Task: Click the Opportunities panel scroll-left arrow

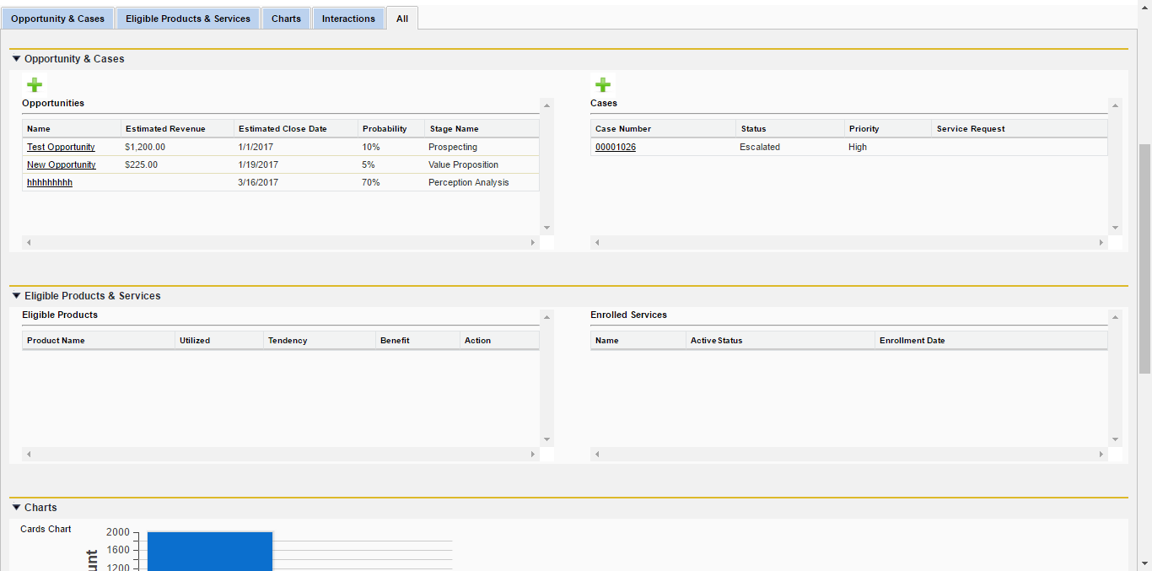Action: [x=29, y=242]
